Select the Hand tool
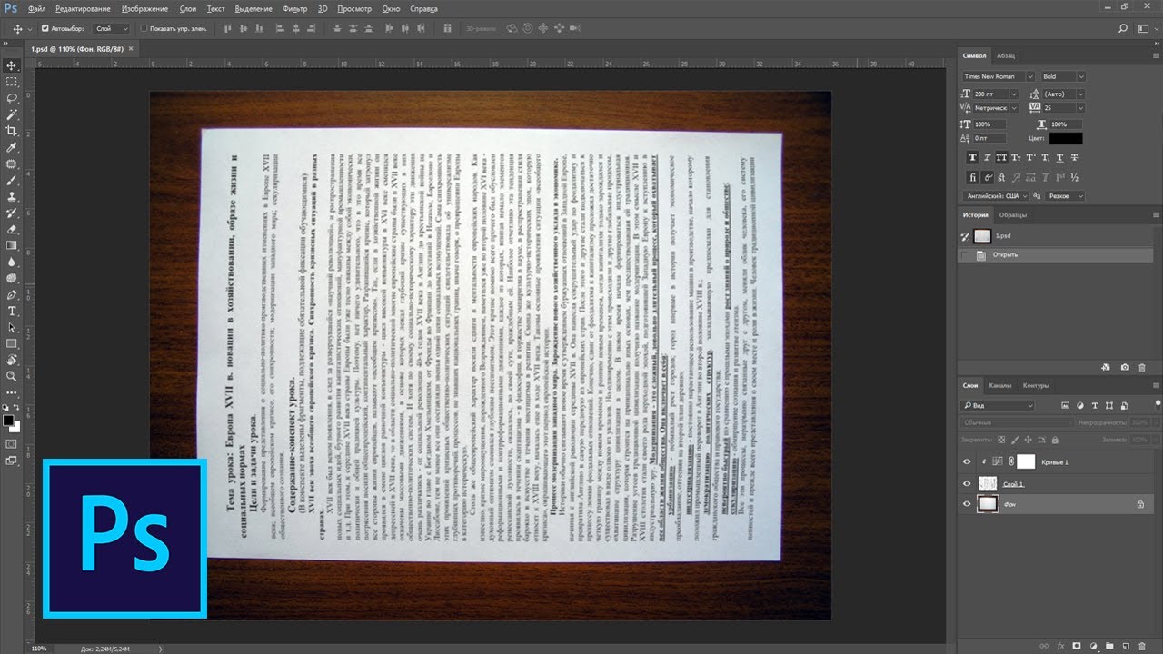 point(12,360)
